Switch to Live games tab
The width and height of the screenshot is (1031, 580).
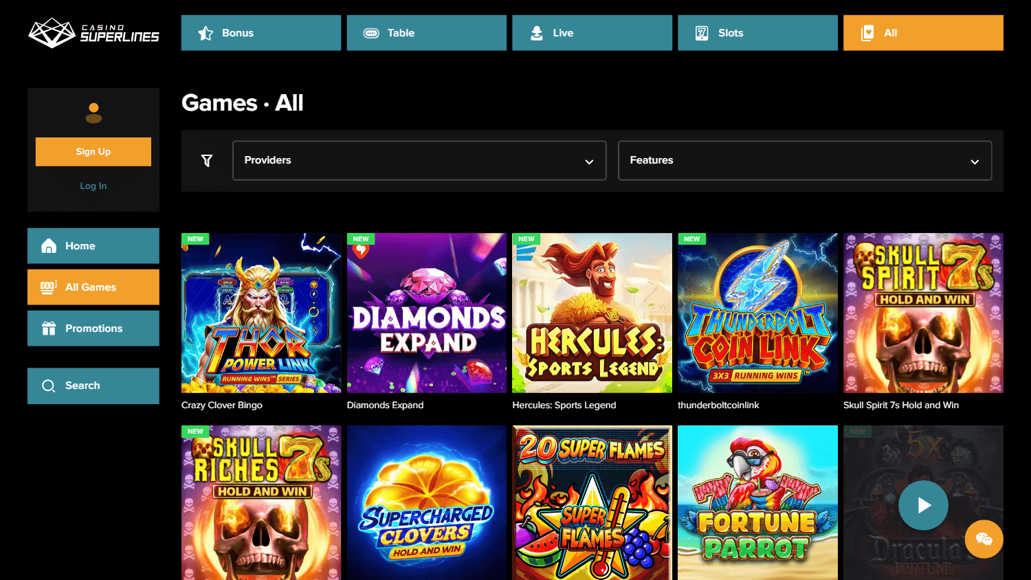[592, 33]
